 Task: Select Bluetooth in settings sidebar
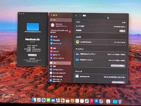coord(60,40)
